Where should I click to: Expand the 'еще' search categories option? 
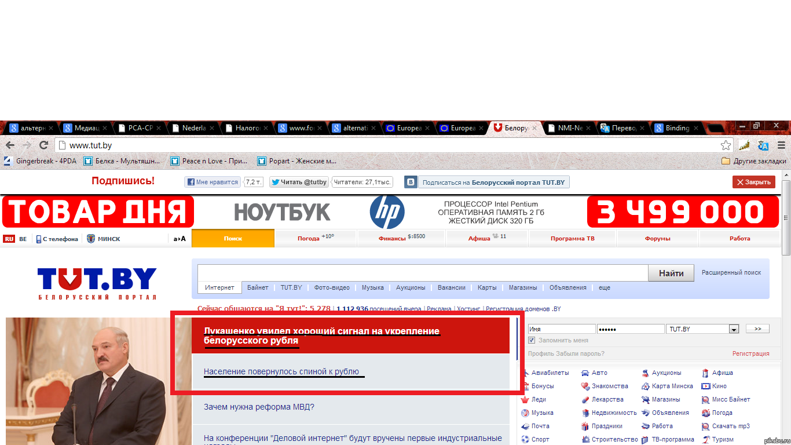[x=604, y=287]
